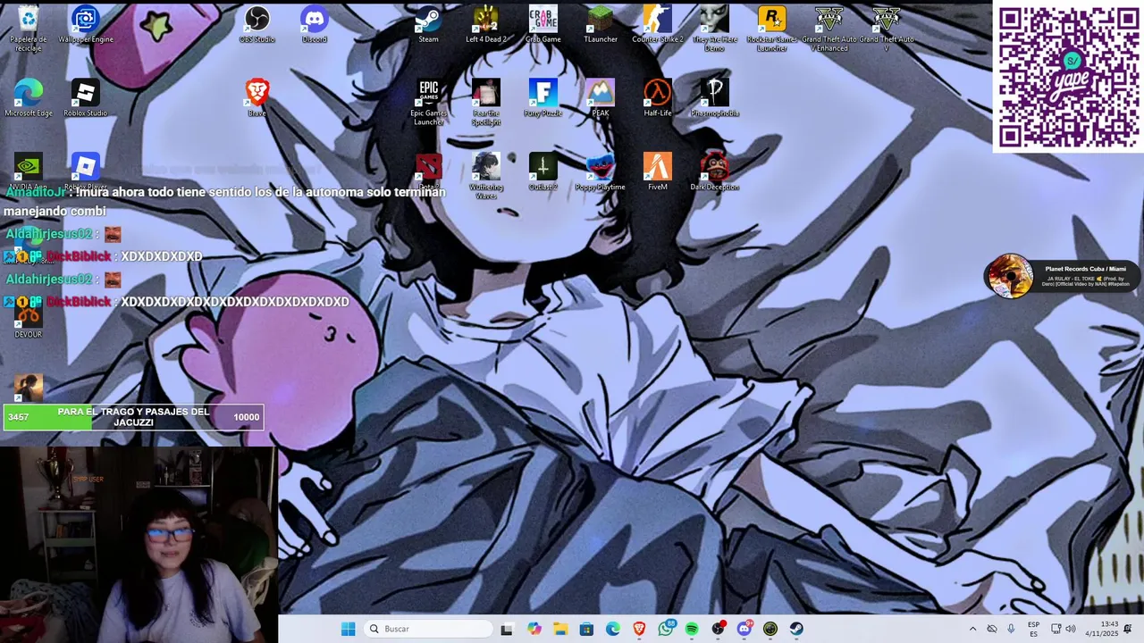Select the Phasmophobia desktop icon

tap(715, 98)
